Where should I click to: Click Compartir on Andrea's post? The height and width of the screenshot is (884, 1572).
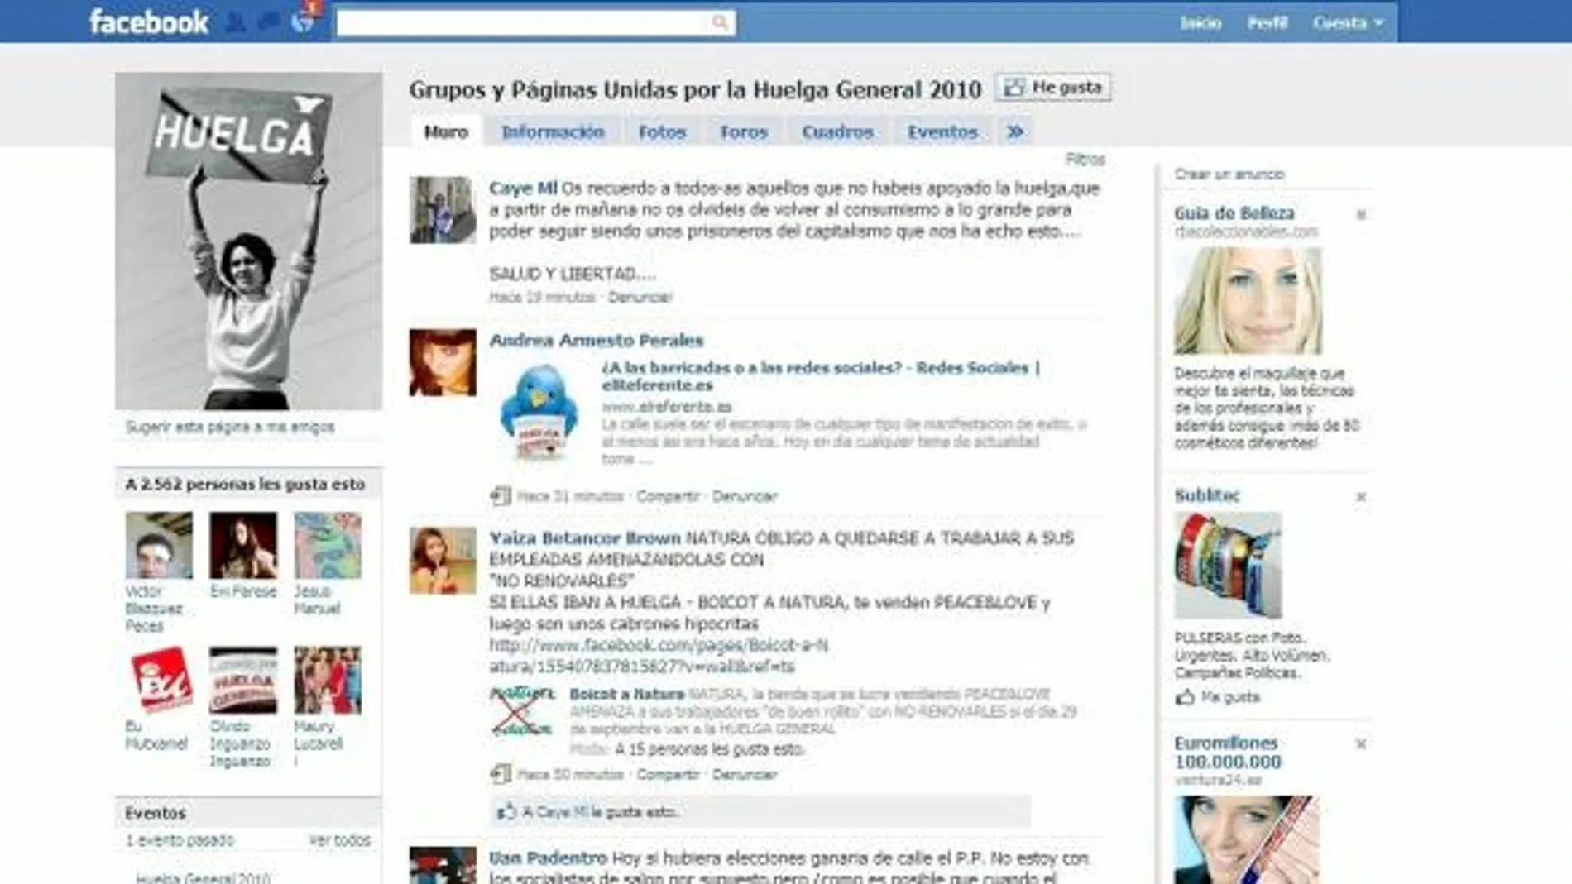[x=668, y=496]
